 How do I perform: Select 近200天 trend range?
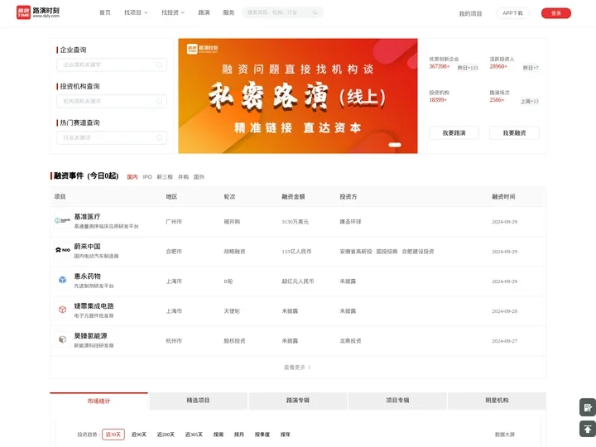[166, 435]
